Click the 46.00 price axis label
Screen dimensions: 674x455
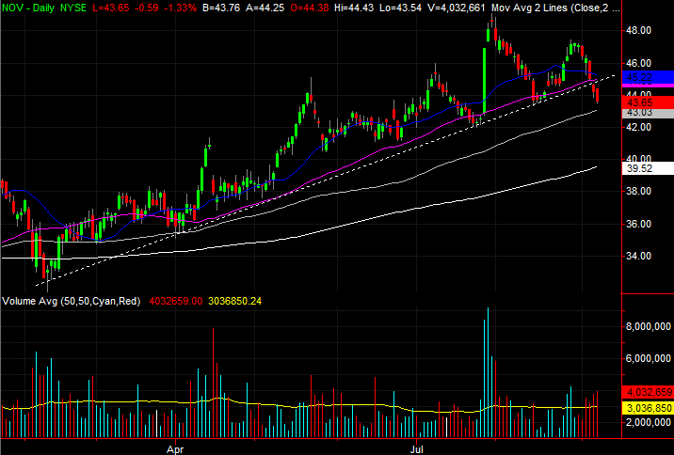[x=639, y=63]
